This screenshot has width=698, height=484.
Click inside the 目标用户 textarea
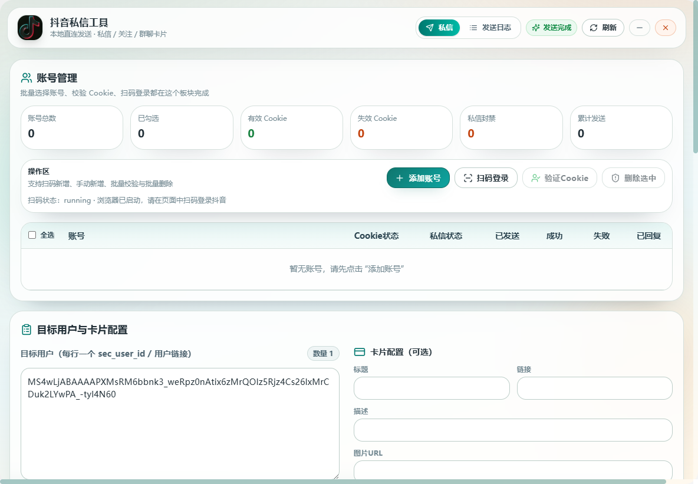coord(180,424)
